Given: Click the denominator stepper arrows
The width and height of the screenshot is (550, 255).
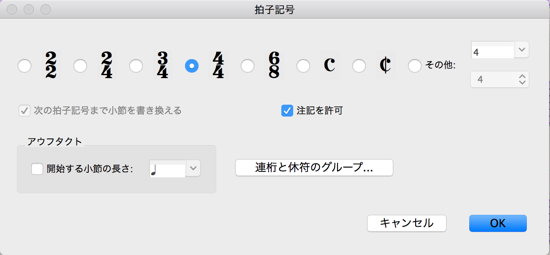Looking at the screenshot, I should click(x=522, y=79).
